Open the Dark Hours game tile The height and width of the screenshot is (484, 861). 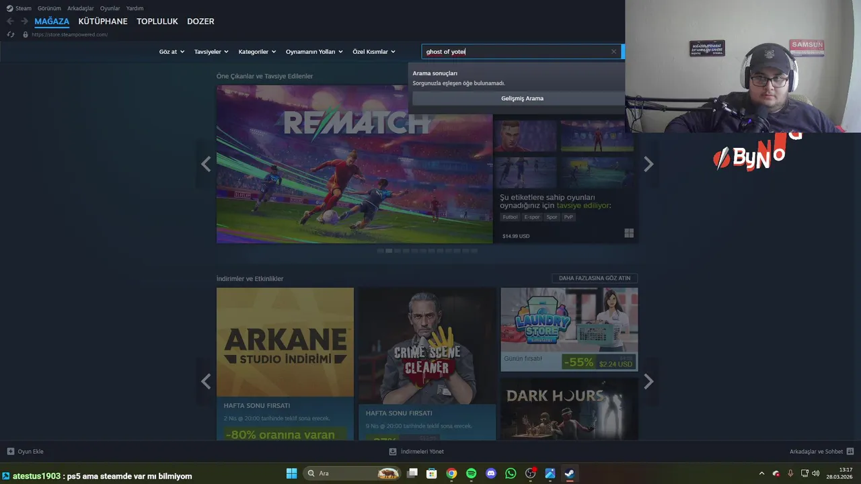click(569, 409)
